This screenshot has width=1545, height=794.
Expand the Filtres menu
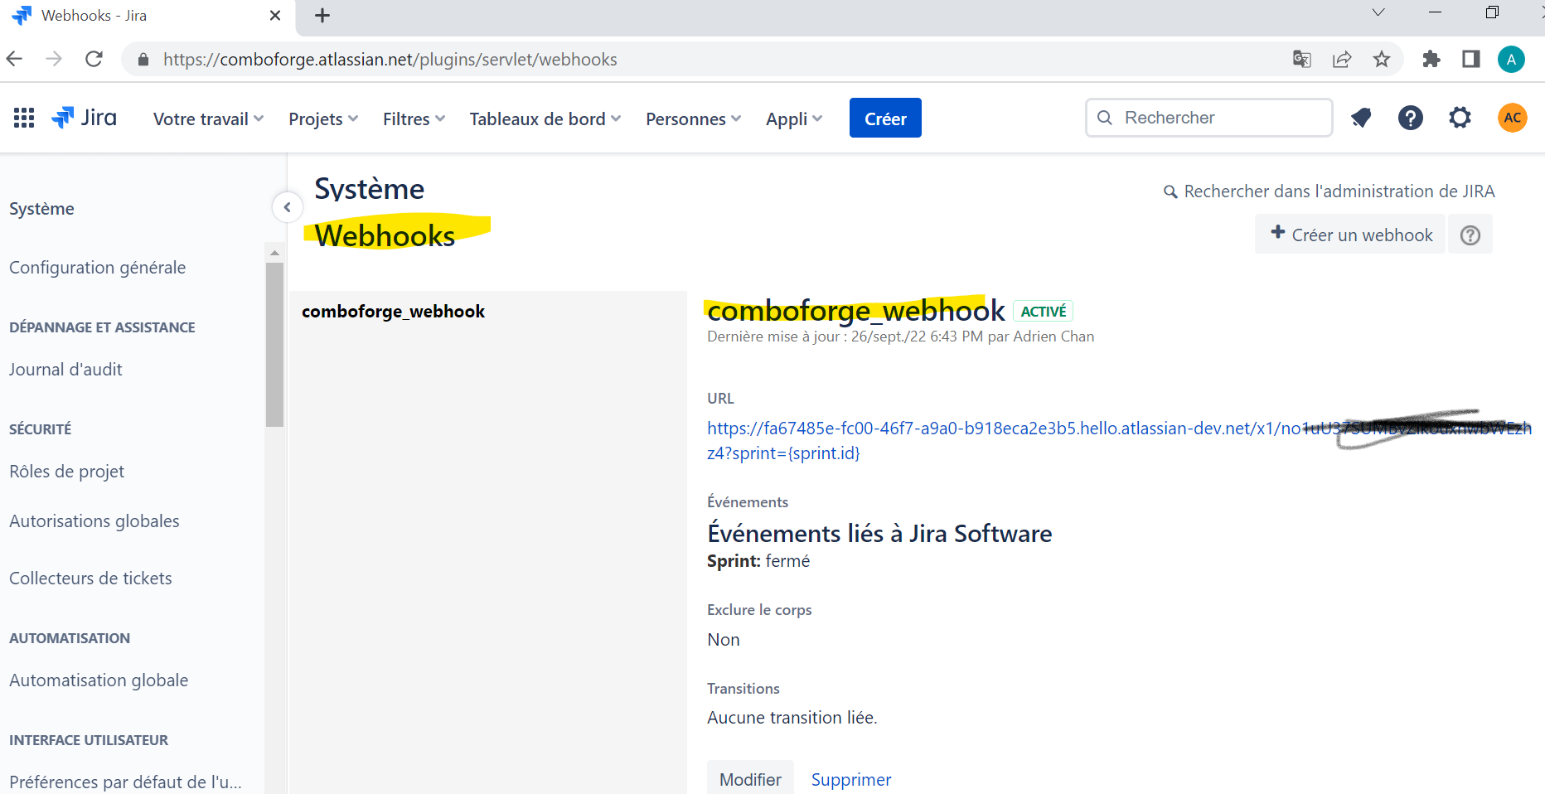414,119
